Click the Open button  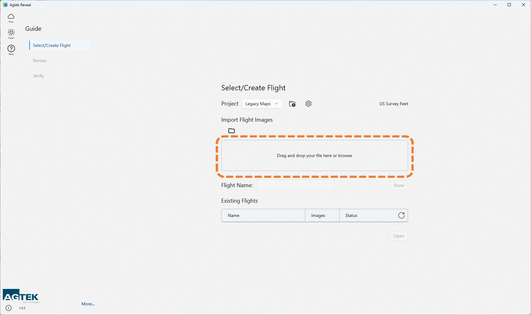coord(398,236)
